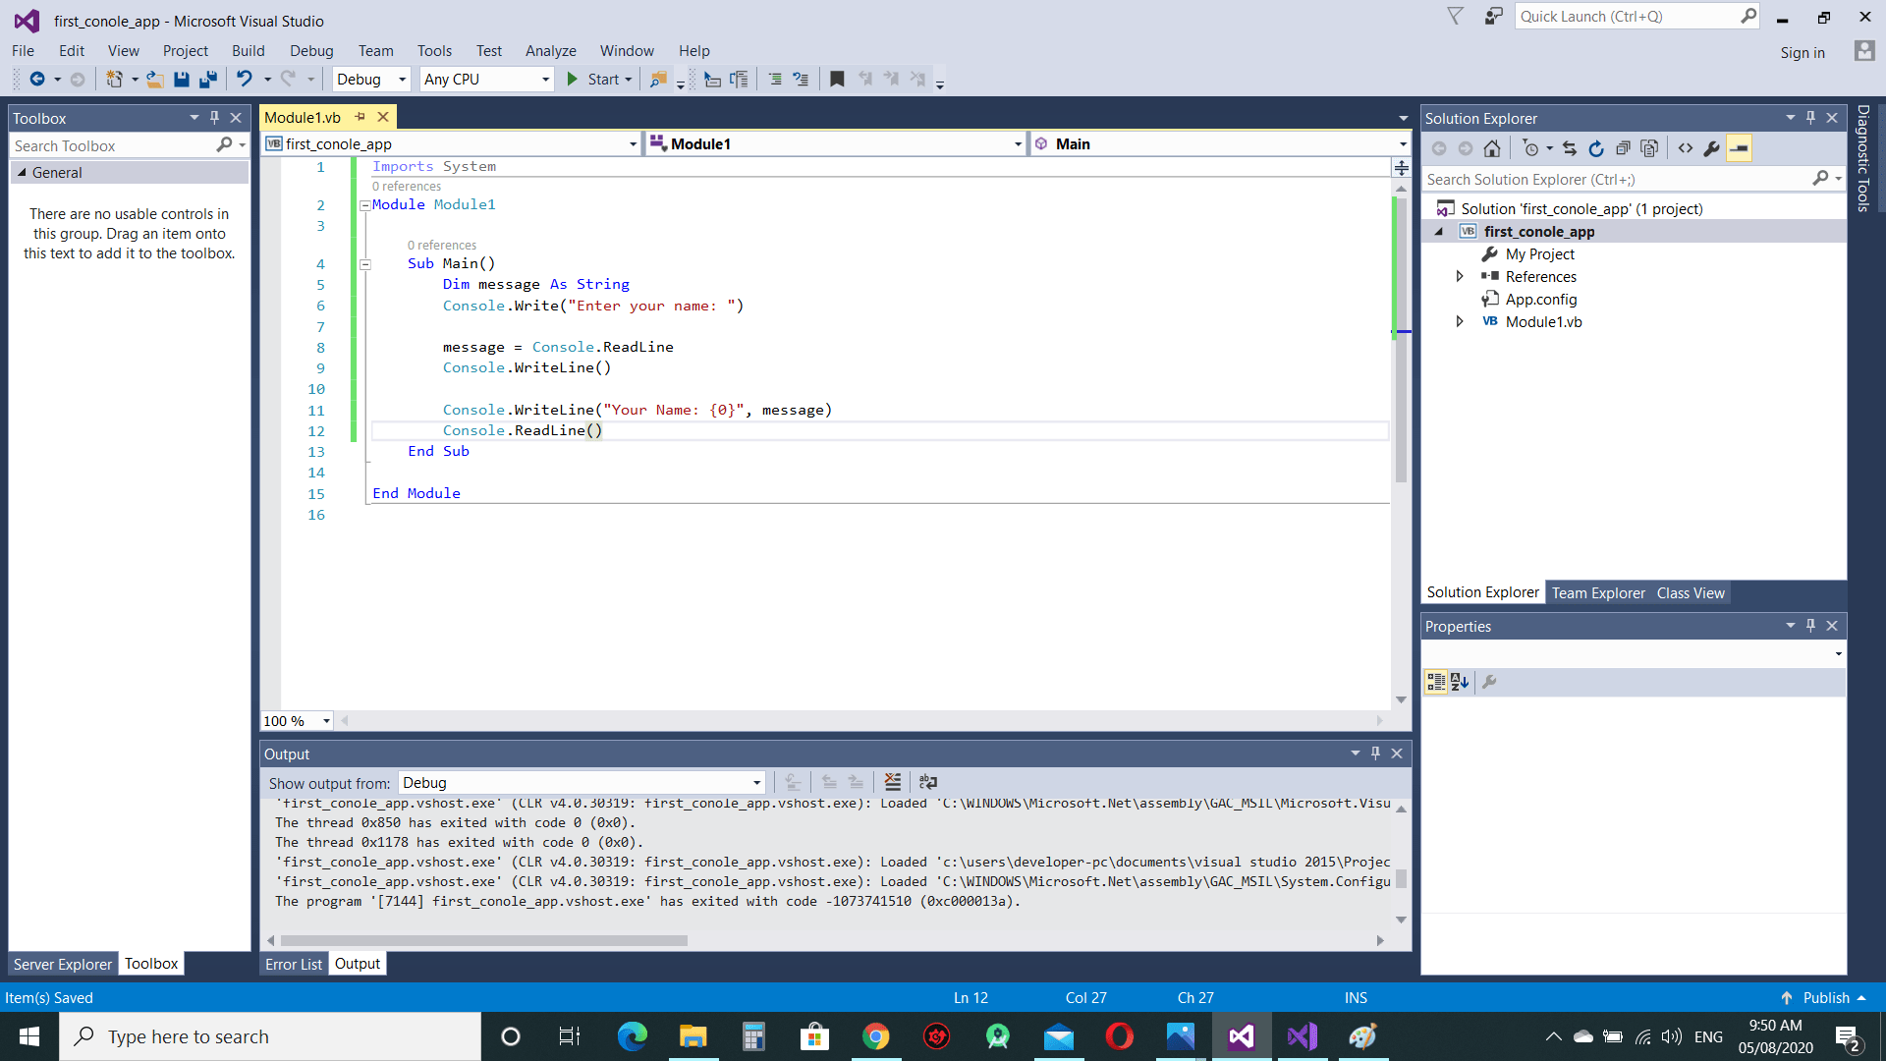
Task: Click the Solution Explorer Home icon
Action: 1492,149
